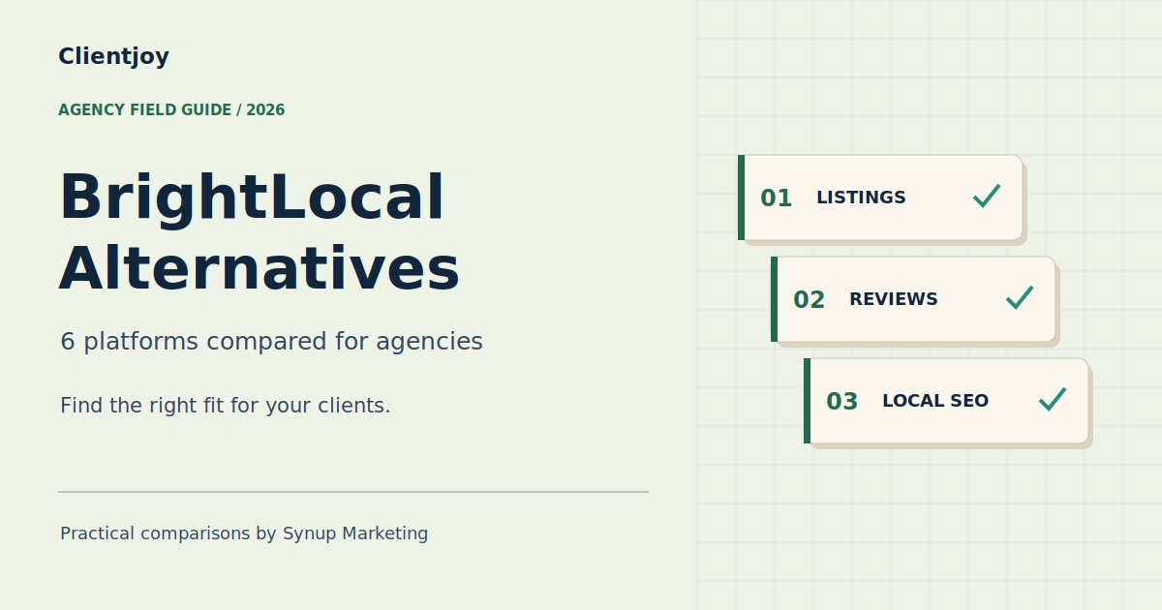The image size is (1162, 610).
Task: Click '6 platforms compared for agencies' subtitle
Action: (x=271, y=342)
